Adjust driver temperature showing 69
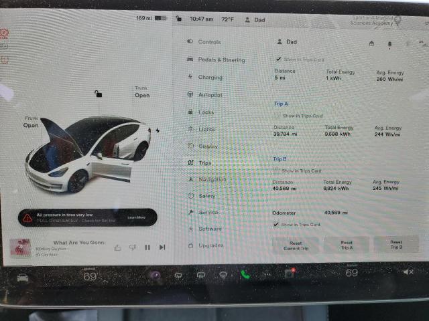 coord(90,276)
